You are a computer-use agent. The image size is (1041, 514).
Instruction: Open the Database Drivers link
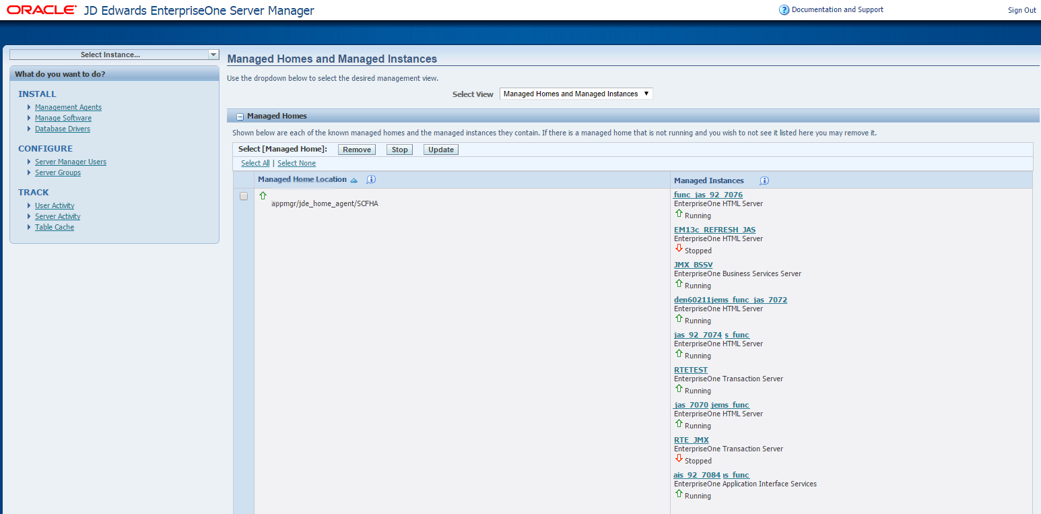(63, 129)
